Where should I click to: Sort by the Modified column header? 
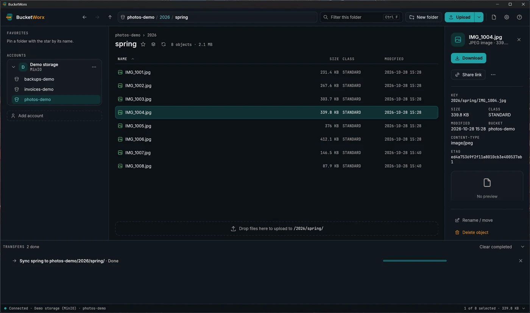[394, 59]
